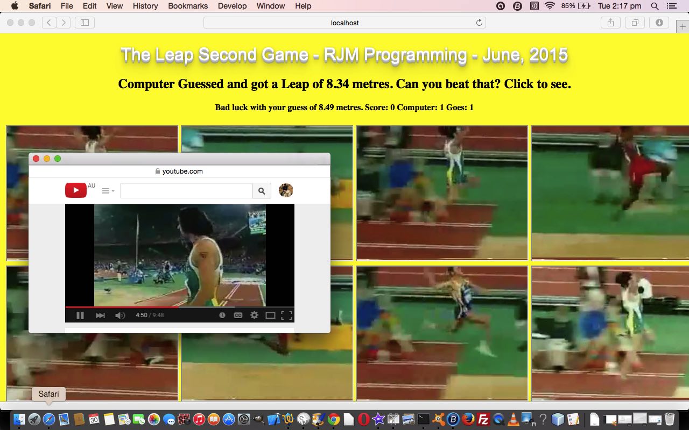
Task: Open the File menu
Action: pyautogui.click(x=67, y=6)
